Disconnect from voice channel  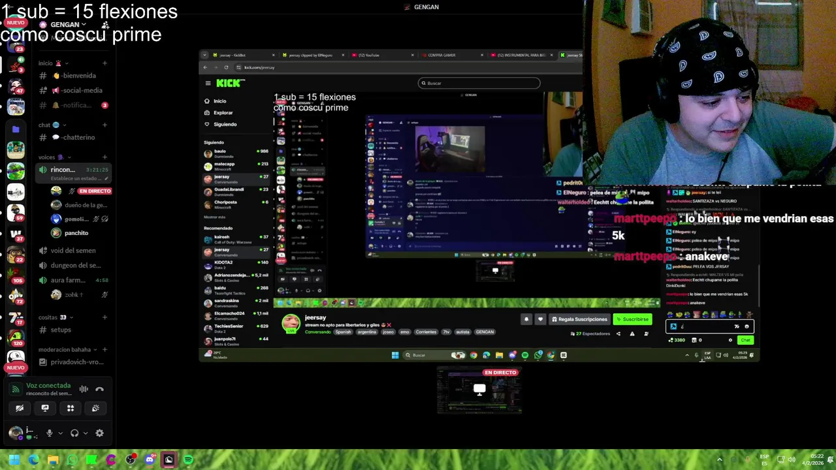tap(99, 389)
